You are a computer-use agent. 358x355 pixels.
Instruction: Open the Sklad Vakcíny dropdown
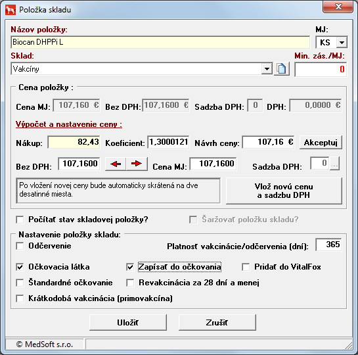267,69
